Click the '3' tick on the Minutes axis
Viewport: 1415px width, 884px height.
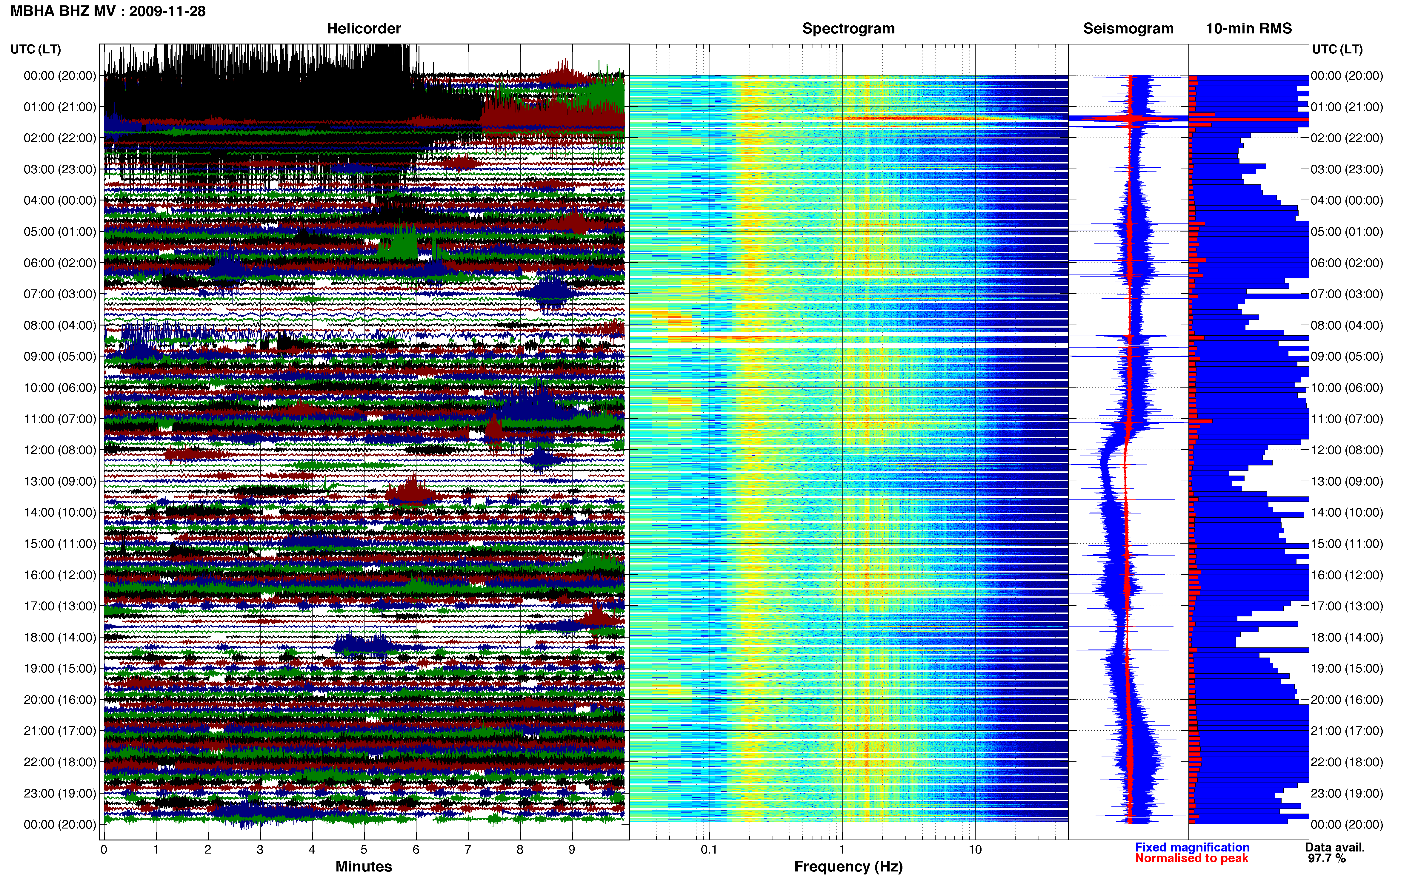point(260,850)
